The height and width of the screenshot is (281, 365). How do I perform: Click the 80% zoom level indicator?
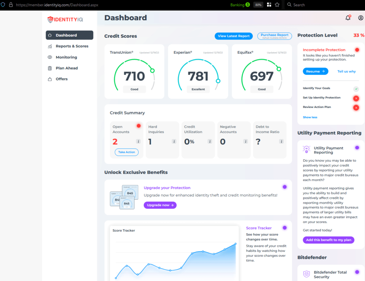point(258,5)
